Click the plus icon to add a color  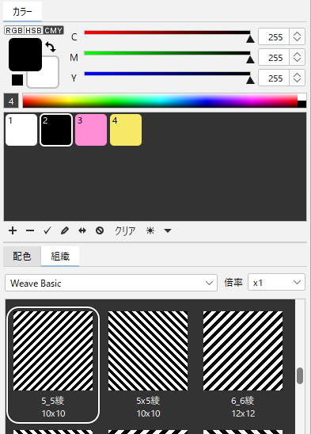(13, 230)
